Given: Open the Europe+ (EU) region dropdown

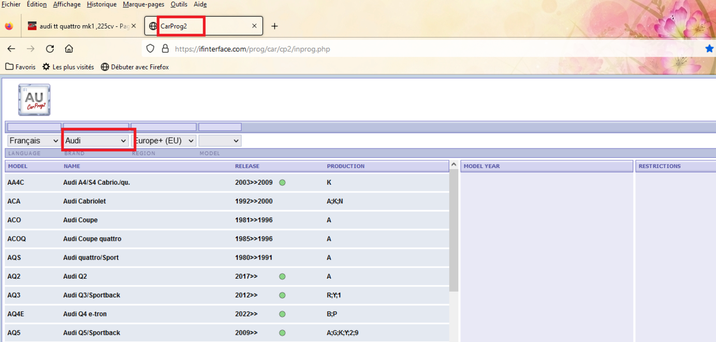Looking at the screenshot, I should (x=163, y=140).
